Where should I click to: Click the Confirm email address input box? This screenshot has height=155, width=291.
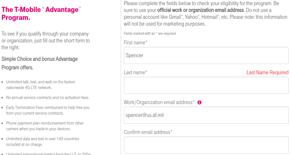coord(206,145)
